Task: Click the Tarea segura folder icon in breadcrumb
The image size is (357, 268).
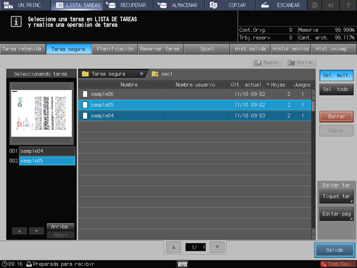Action: 85,74
